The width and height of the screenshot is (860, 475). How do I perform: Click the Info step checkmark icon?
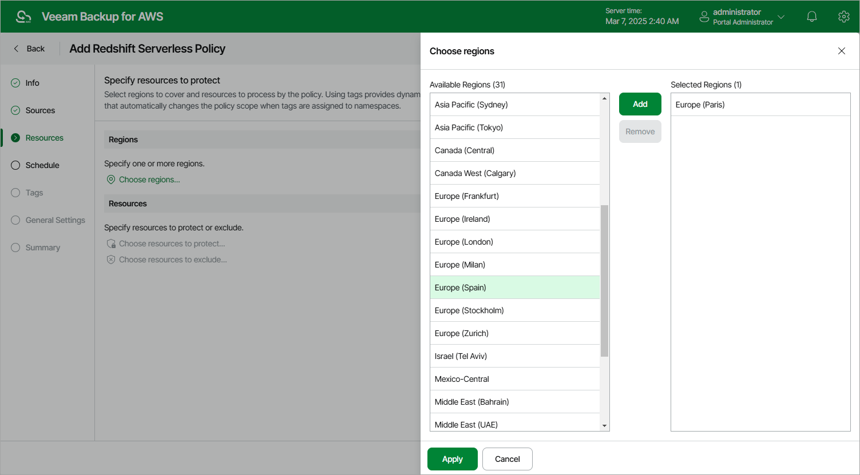click(x=15, y=83)
